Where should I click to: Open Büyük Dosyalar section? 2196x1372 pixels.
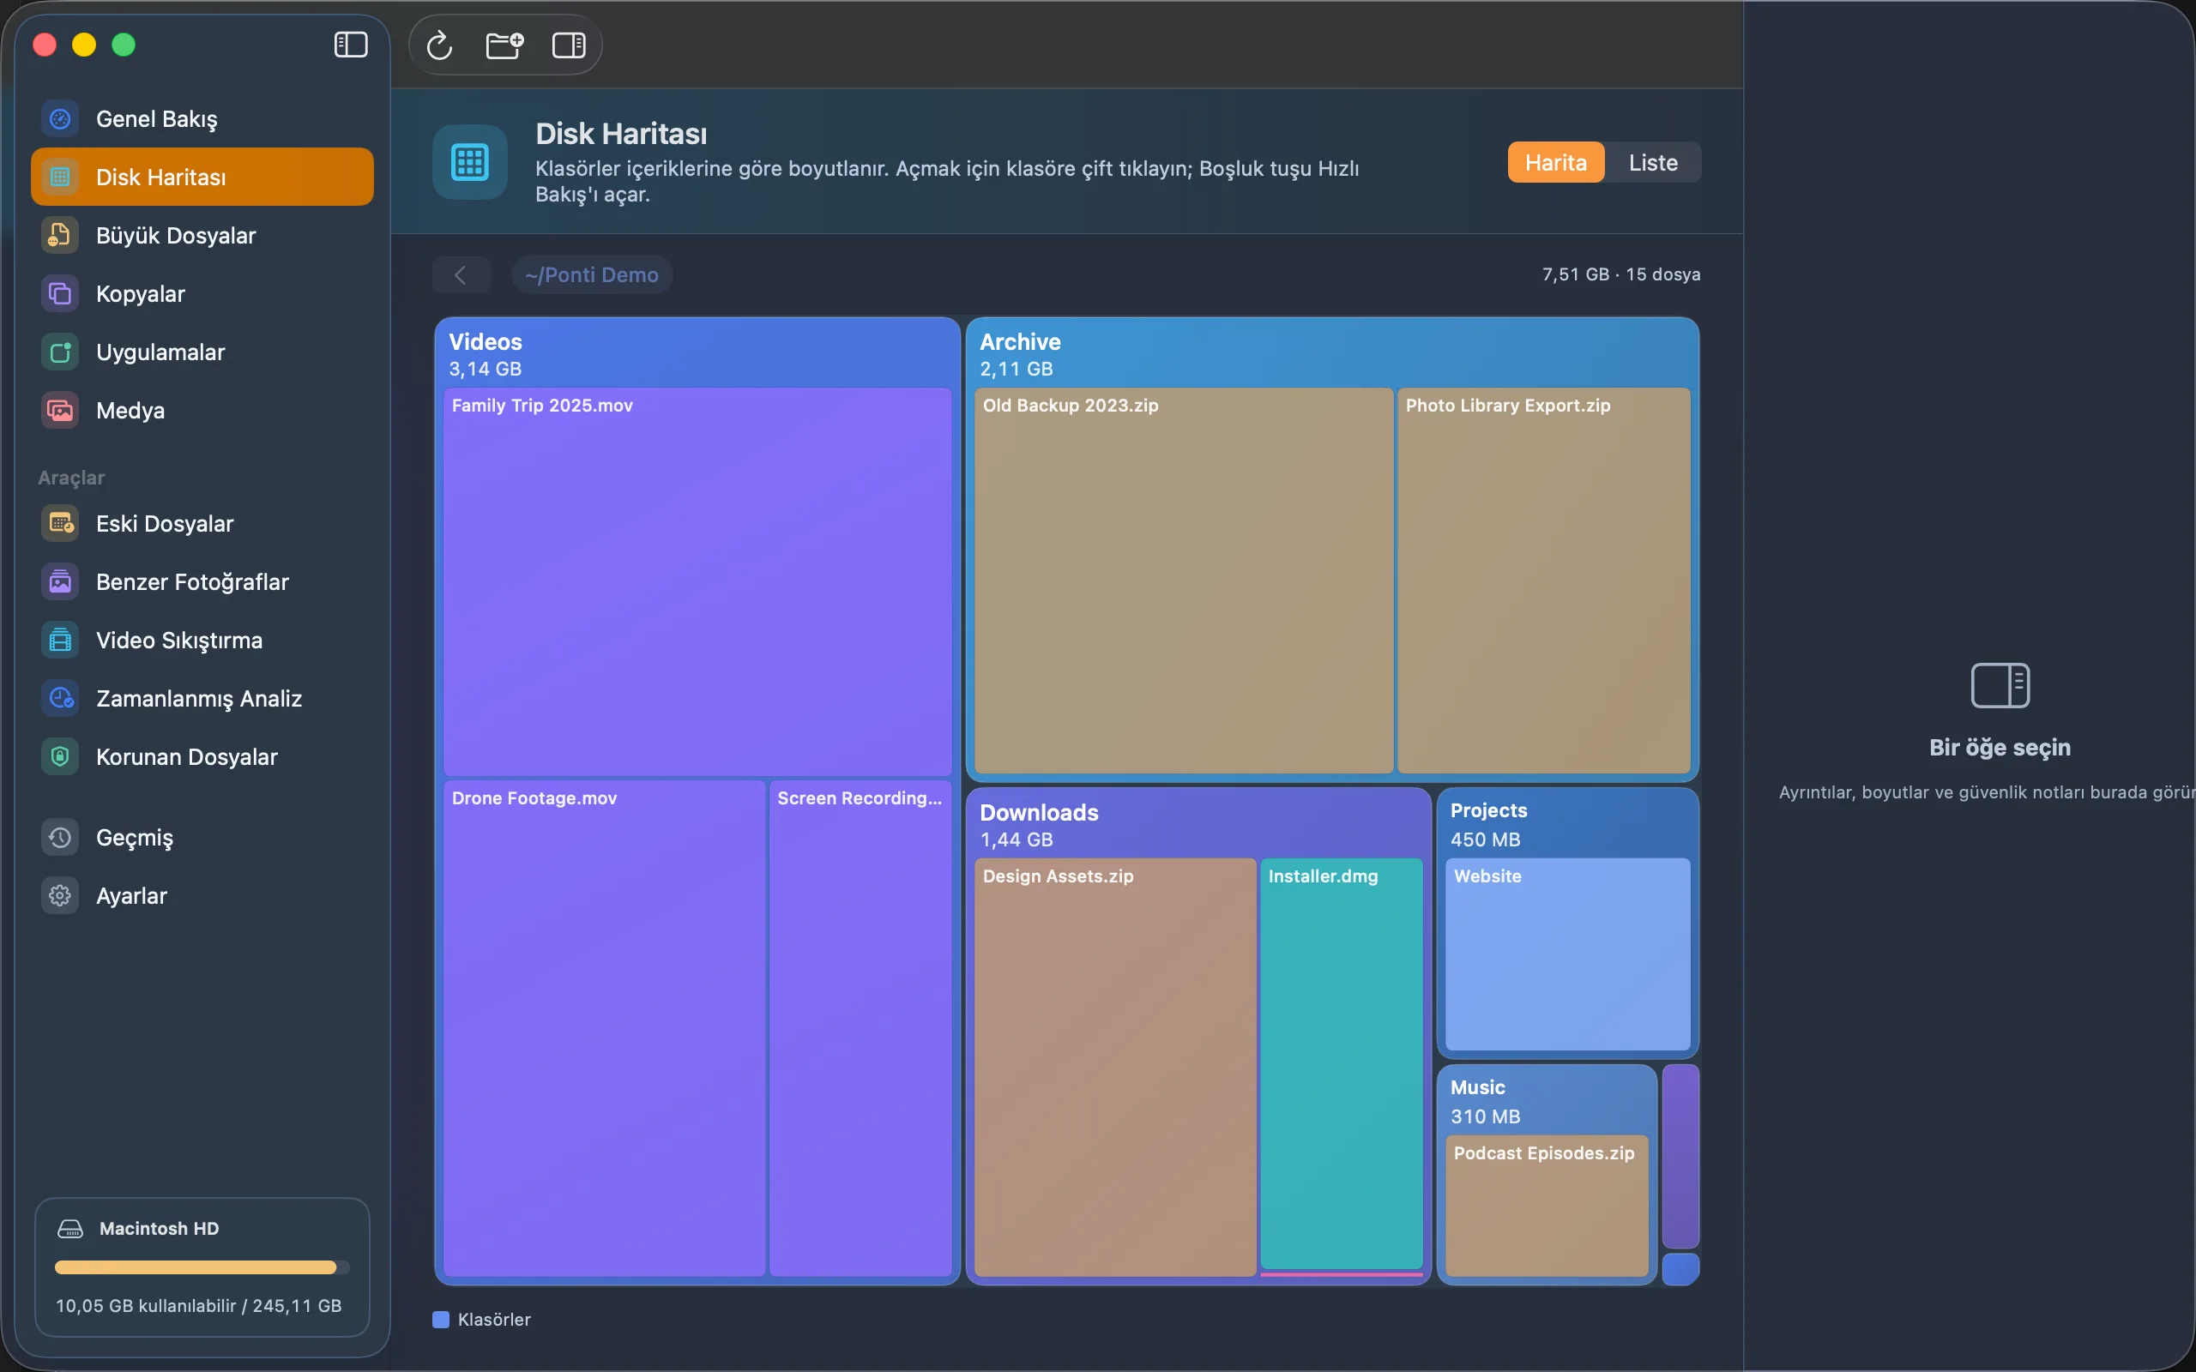(x=202, y=235)
